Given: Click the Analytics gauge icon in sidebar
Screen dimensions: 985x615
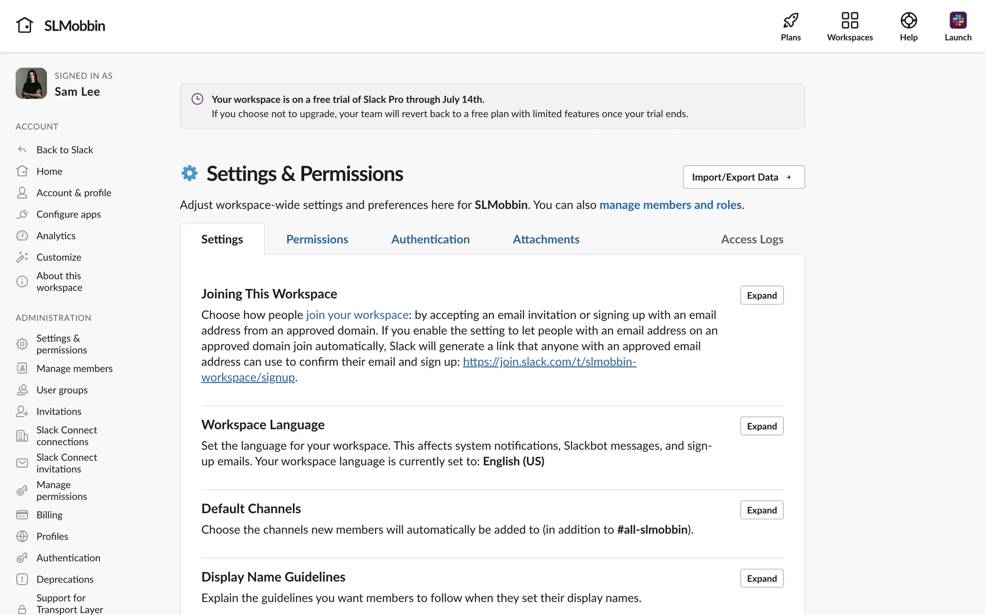Looking at the screenshot, I should coord(22,236).
